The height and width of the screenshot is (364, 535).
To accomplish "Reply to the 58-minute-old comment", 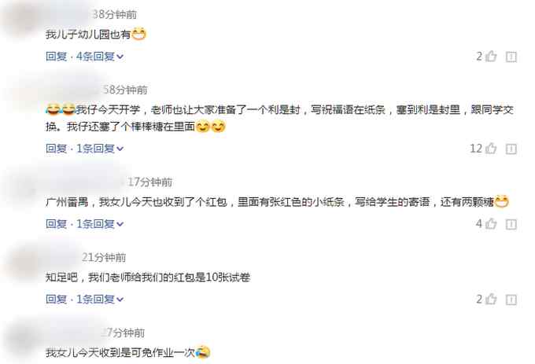I will [x=57, y=149].
